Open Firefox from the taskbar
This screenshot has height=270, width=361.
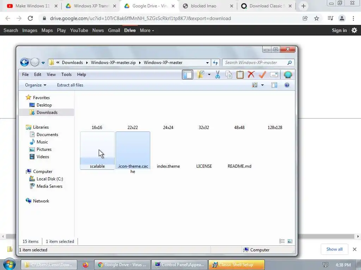[86, 265]
